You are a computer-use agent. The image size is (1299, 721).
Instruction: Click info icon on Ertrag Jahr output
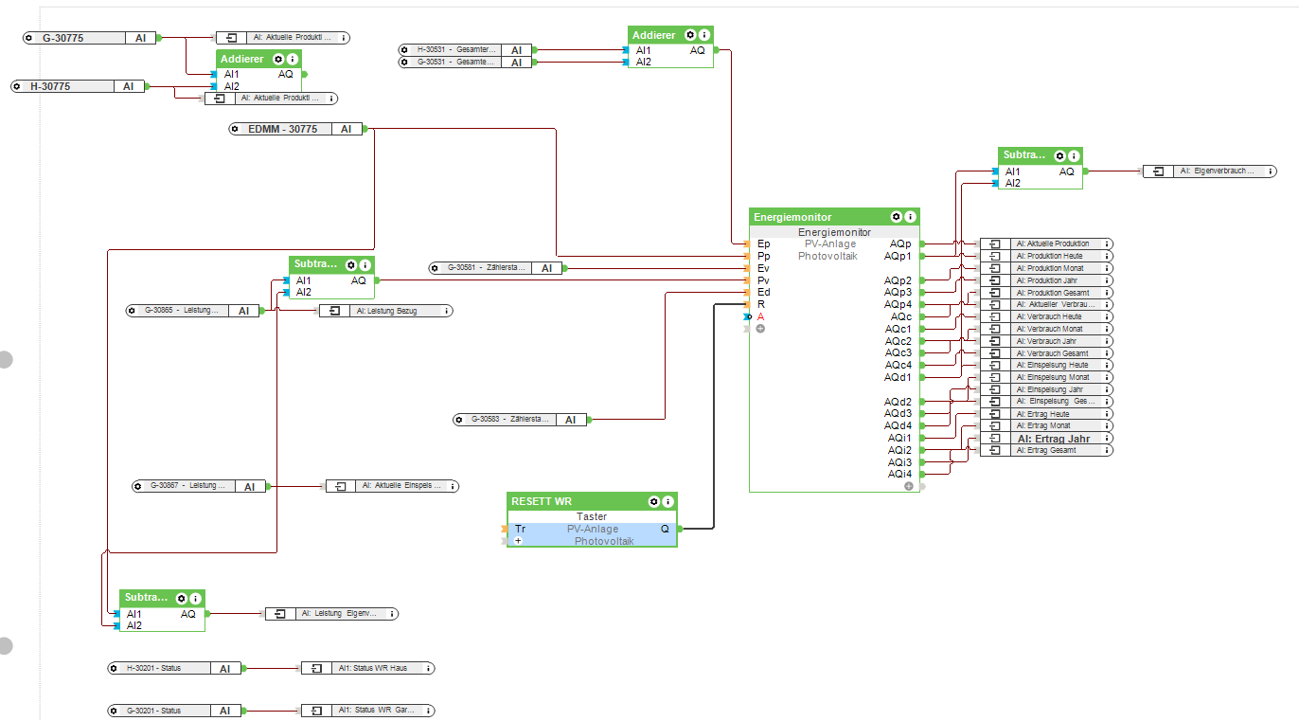[1107, 439]
